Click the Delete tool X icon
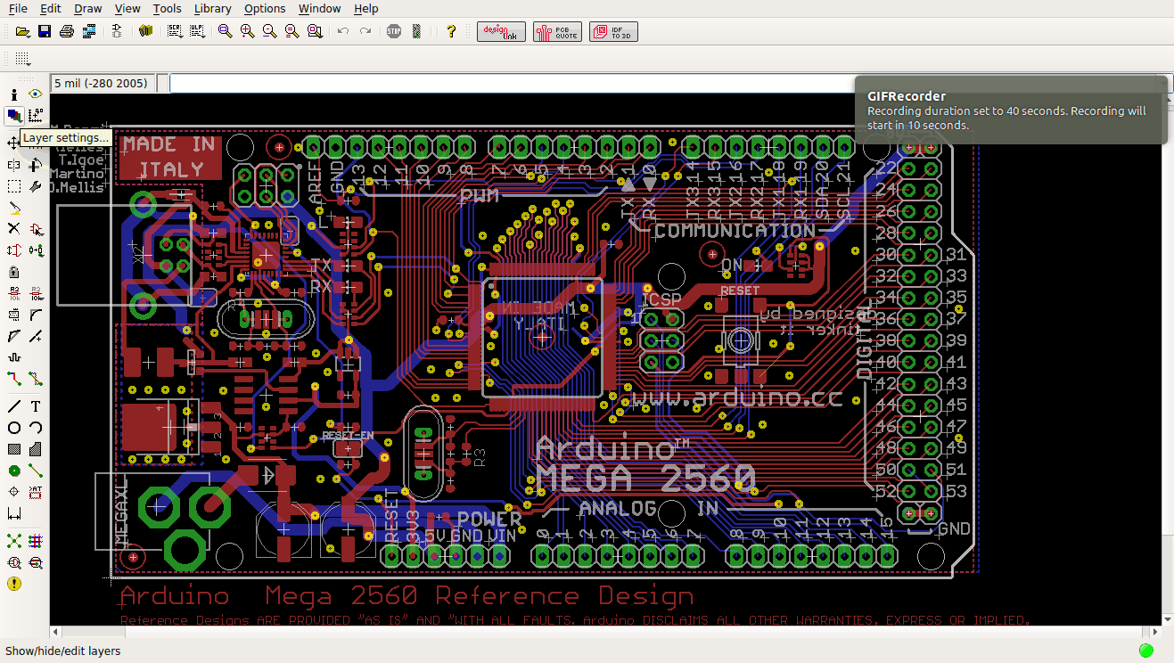Screen dimensions: 1174x663 14,229
